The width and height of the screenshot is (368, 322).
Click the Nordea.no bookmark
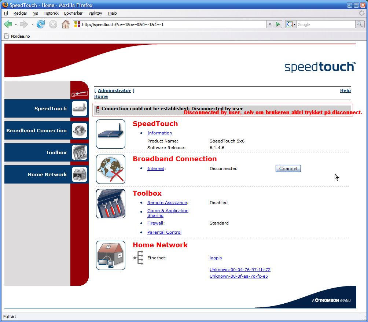20,36
